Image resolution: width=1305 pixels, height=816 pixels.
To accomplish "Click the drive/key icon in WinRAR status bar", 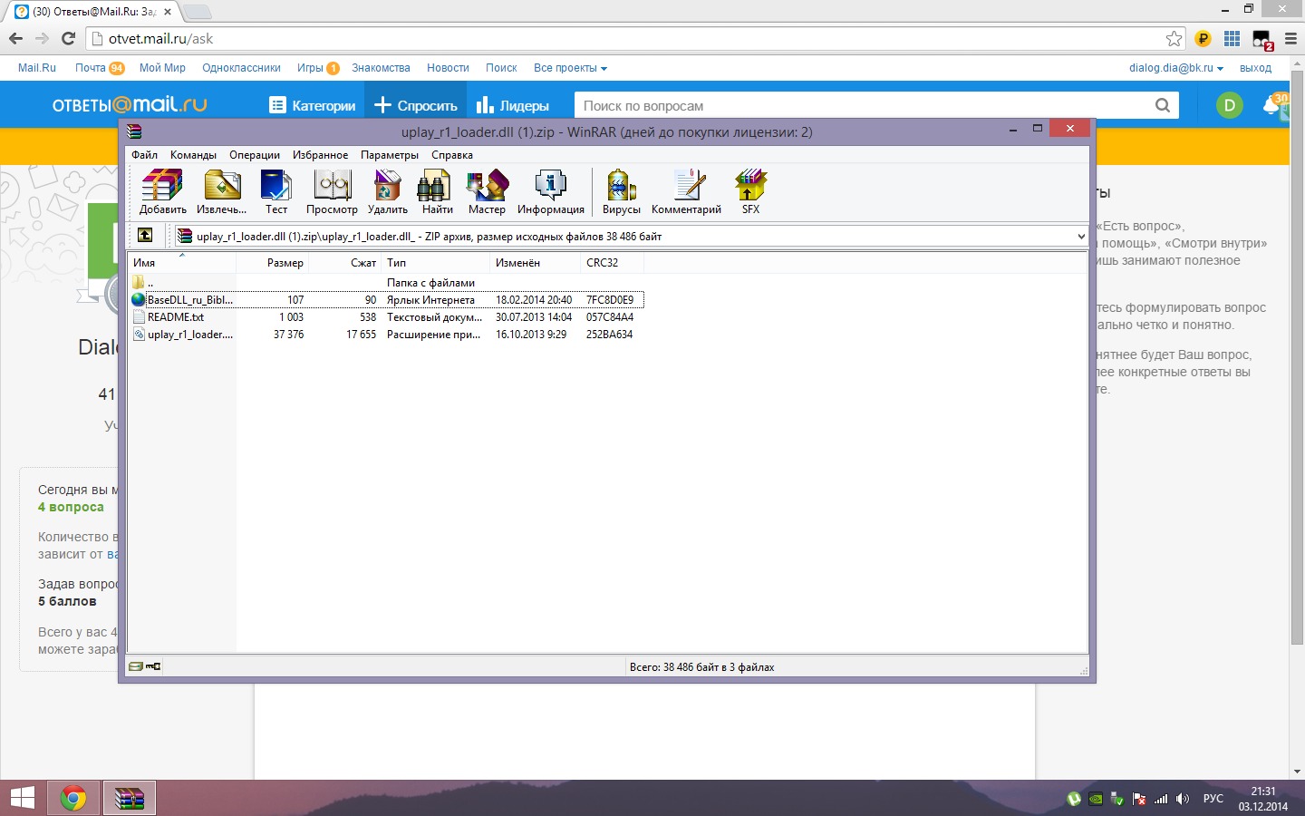I will 145,666.
